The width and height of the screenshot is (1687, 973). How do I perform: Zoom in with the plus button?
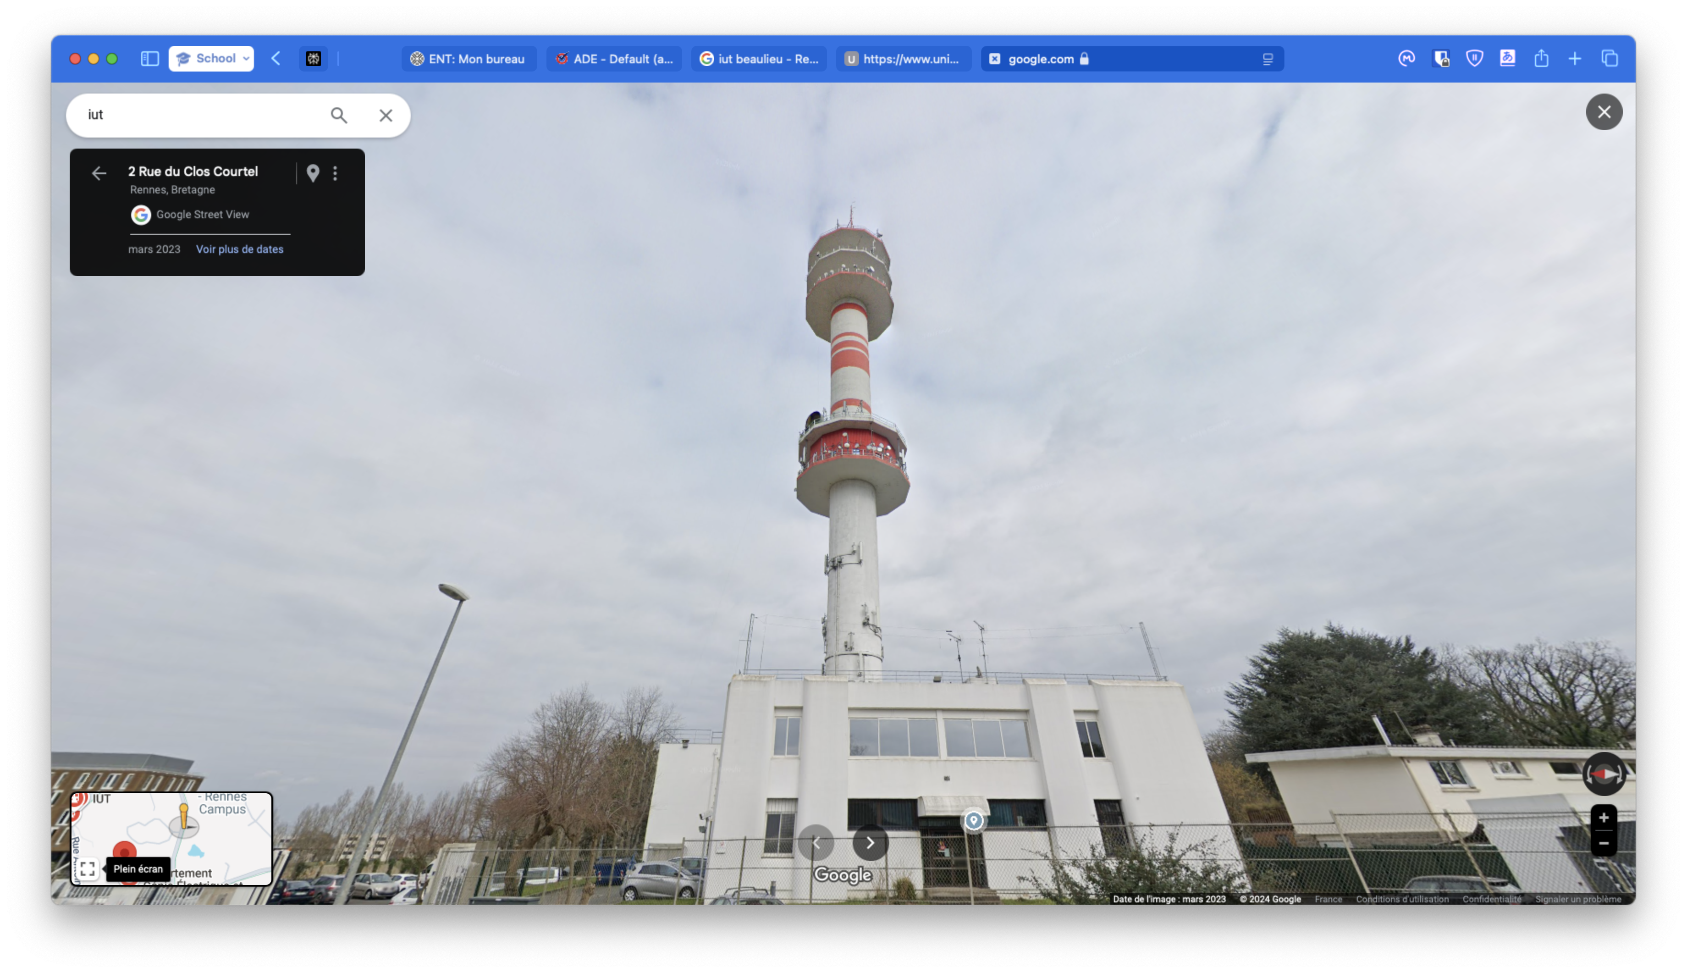[x=1604, y=818]
